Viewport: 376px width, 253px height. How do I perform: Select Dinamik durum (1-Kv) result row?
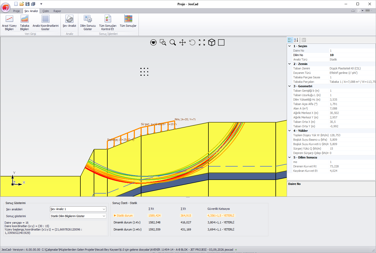tap(174, 222)
